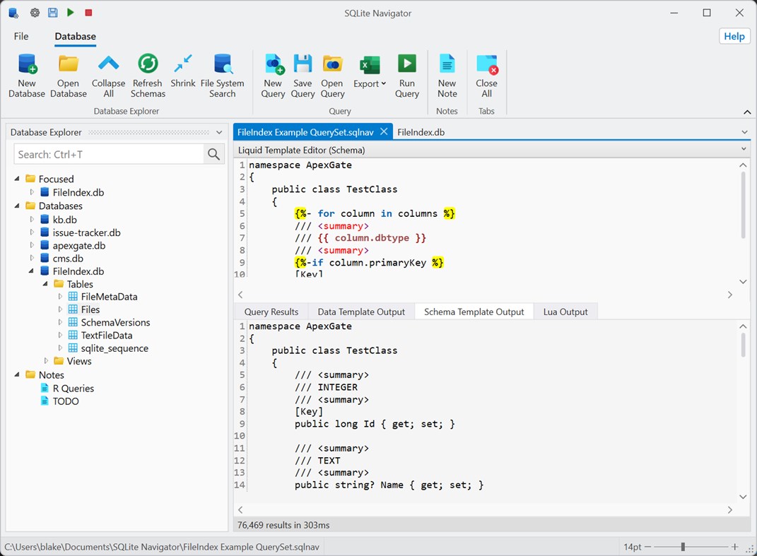Select the Database ribbon tab
757x556 pixels.
75,36
